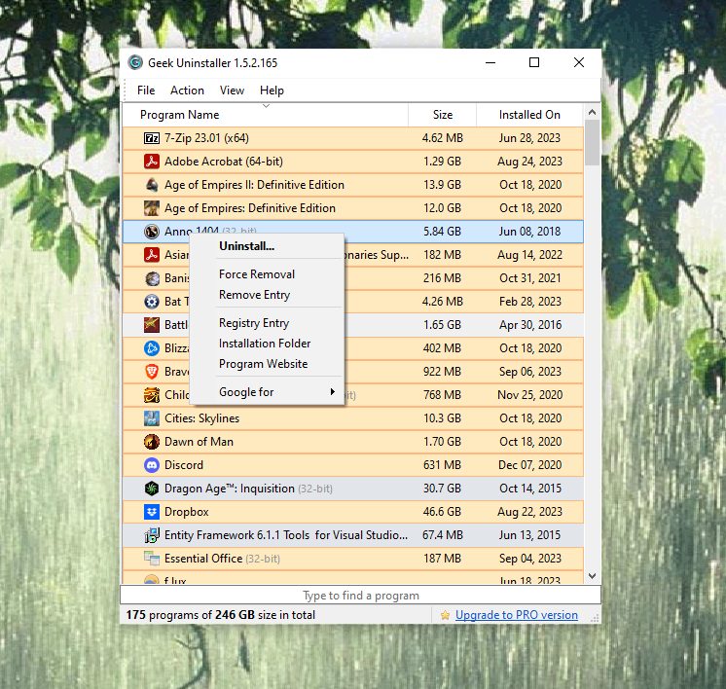Click the vertical scrollbar thumb

(593, 143)
